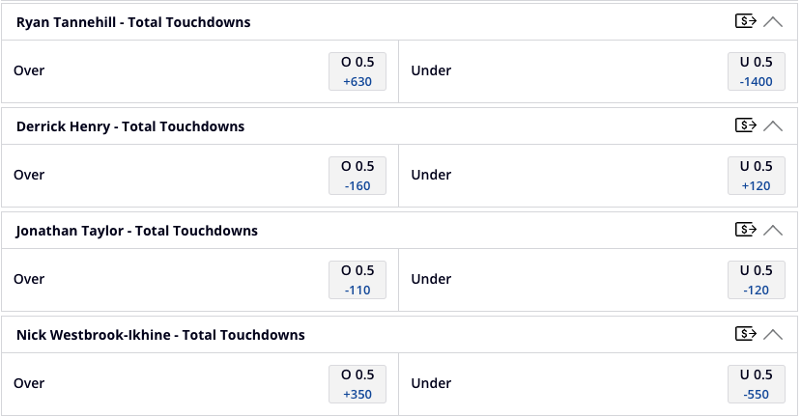Image resolution: width=801 pixels, height=416 pixels.
Task: Click cash-out icon for Nick Westbrook-Ikhine market
Action: (745, 333)
